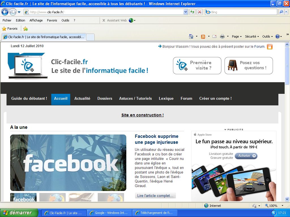Click the magnifier Search button
The width and height of the screenshot is (290, 217).
281,12
